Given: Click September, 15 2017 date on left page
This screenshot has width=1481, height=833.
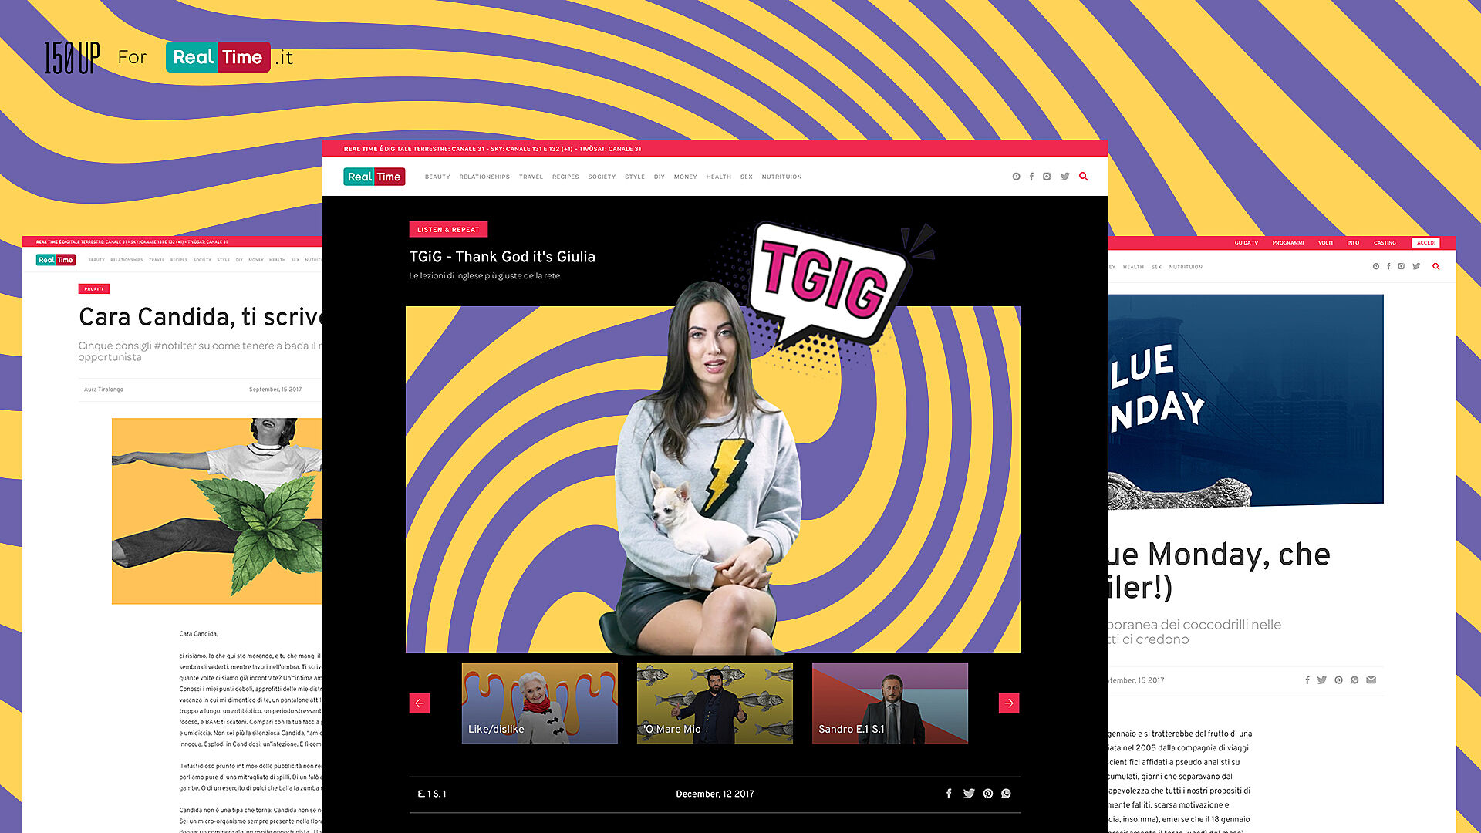Looking at the screenshot, I should click(x=275, y=390).
